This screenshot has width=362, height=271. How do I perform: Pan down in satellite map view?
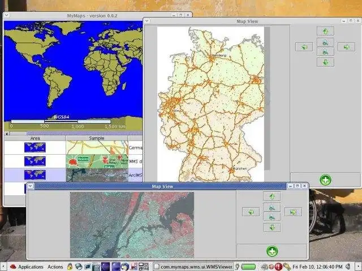tap(271, 228)
